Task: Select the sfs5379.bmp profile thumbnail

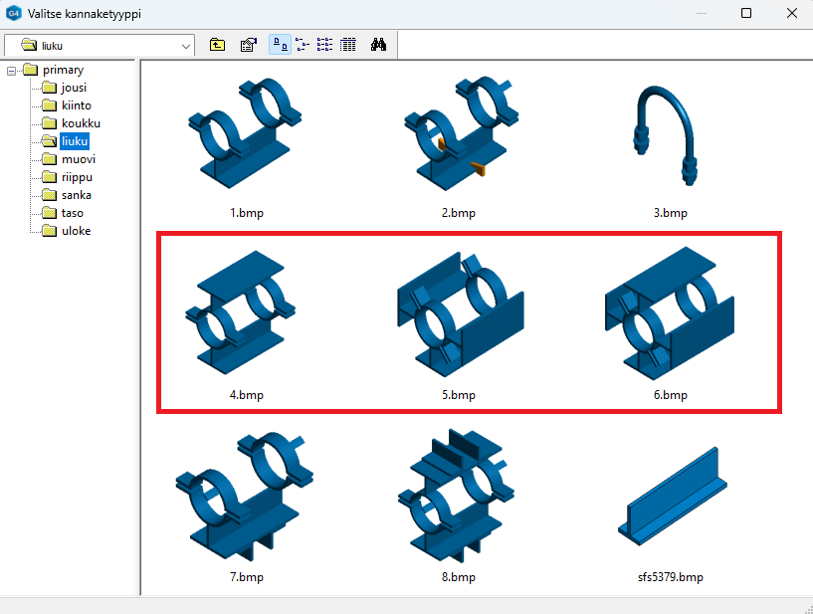Action: click(x=670, y=498)
